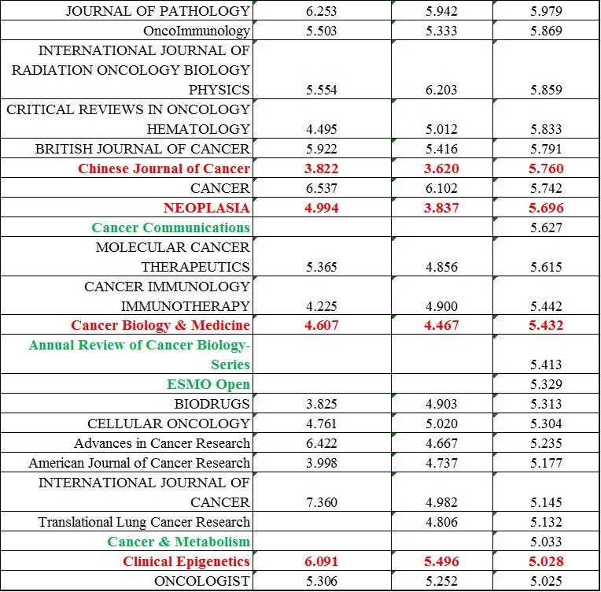Image resolution: width=601 pixels, height=592 pixels.
Task: Select value 4.806 in Translational Lung Cancer Research row
Action: coord(441,522)
